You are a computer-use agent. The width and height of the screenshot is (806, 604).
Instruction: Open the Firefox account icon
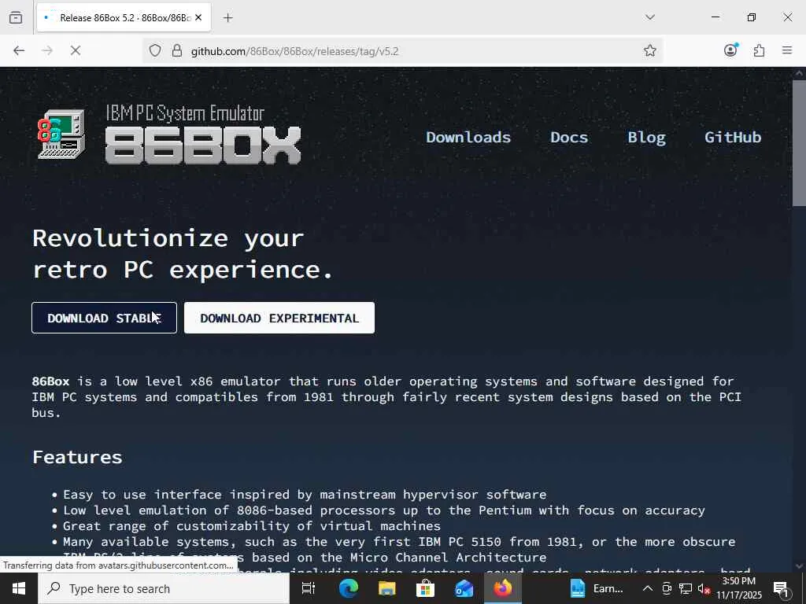coord(730,50)
